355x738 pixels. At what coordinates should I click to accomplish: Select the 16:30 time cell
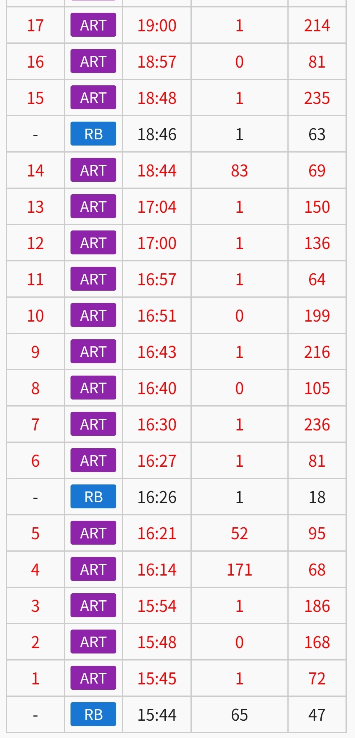tap(157, 424)
